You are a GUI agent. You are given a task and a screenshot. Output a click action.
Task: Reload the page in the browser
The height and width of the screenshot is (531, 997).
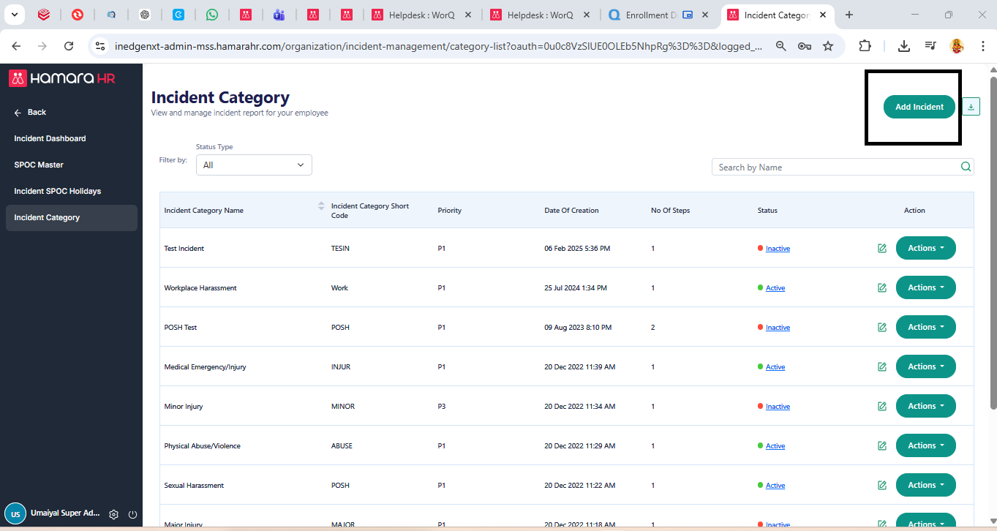pyautogui.click(x=69, y=46)
